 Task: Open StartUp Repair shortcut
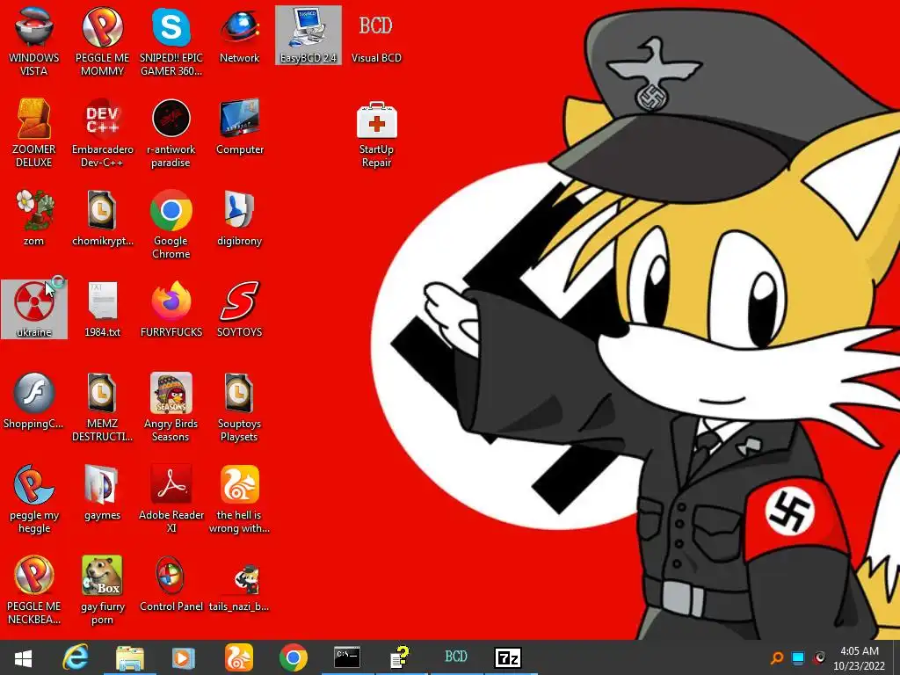pyautogui.click(x=376, y=134)
